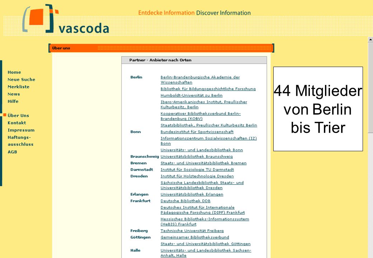The image size is (373, 258).
Task: Open Informationszentrum Sozialwissenschaften (IZ) Bonn link
Action: tap(209, 141)
